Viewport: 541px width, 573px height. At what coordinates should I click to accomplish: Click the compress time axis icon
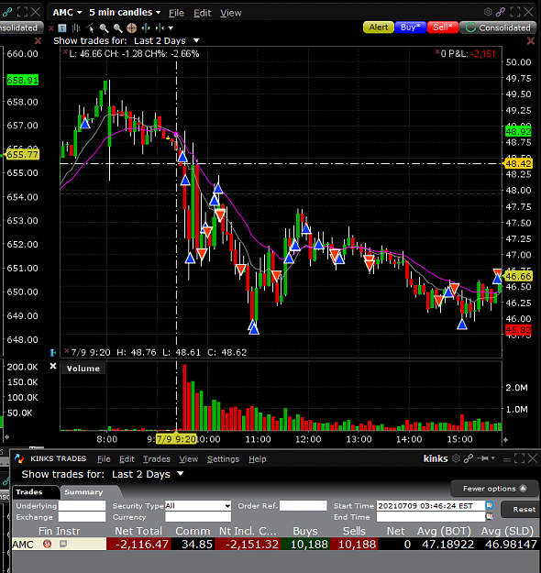click(x=146, y=28)
